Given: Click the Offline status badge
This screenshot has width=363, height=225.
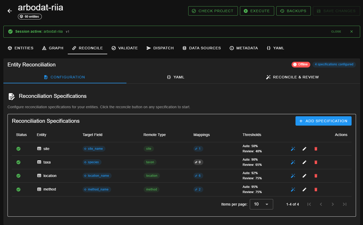Looking at the screenshot, I should tap(301, 64).
